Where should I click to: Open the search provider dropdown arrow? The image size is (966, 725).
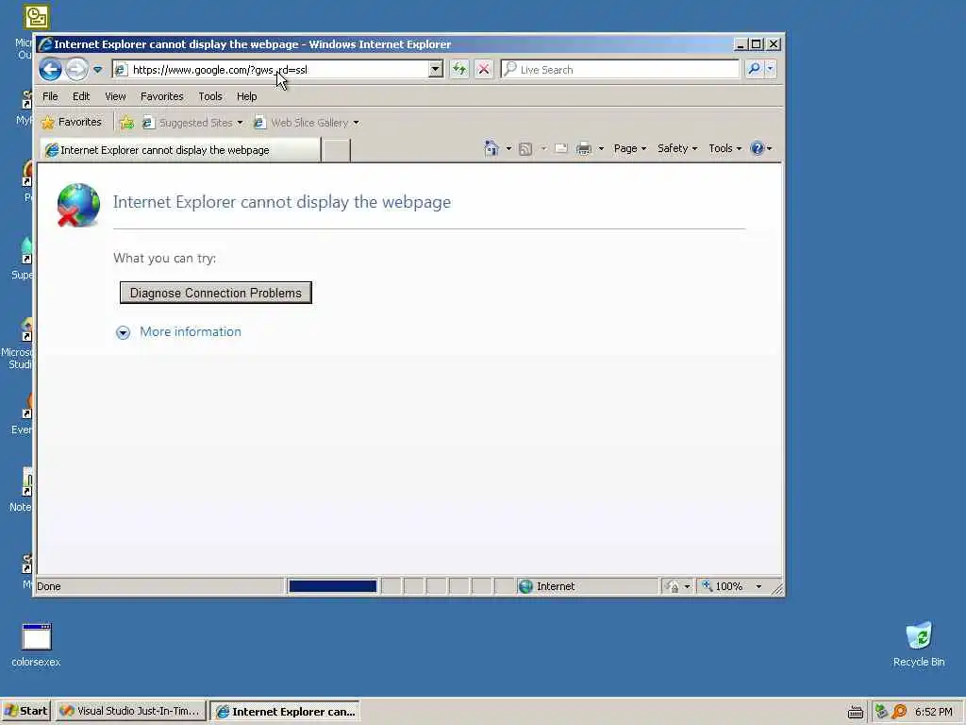tap(770, 69)
